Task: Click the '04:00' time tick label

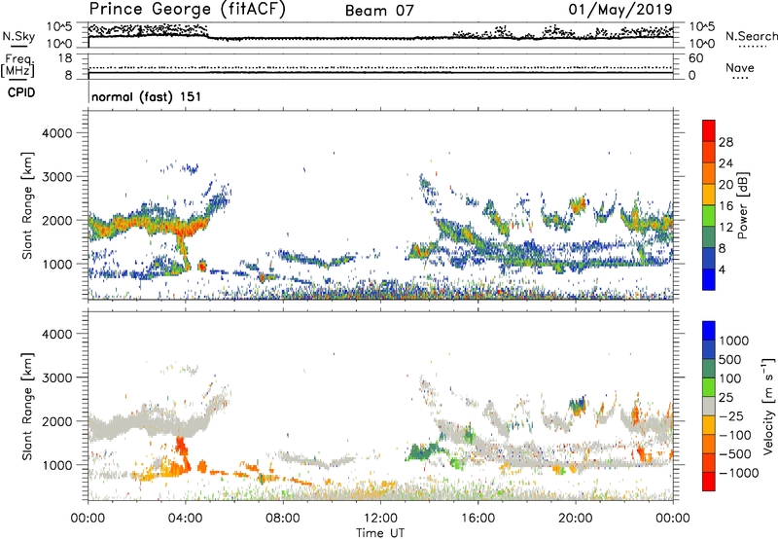Action: click(186, 519)
